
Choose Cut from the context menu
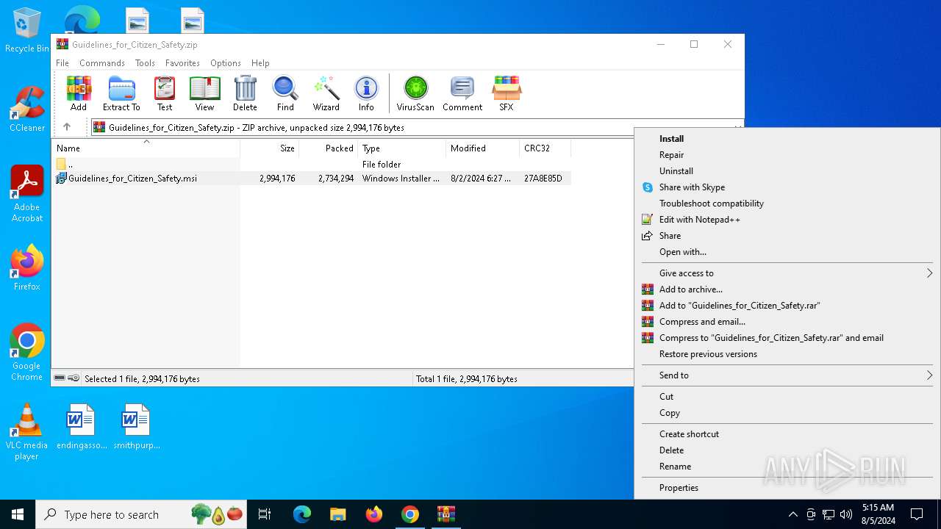click(787, 397)
